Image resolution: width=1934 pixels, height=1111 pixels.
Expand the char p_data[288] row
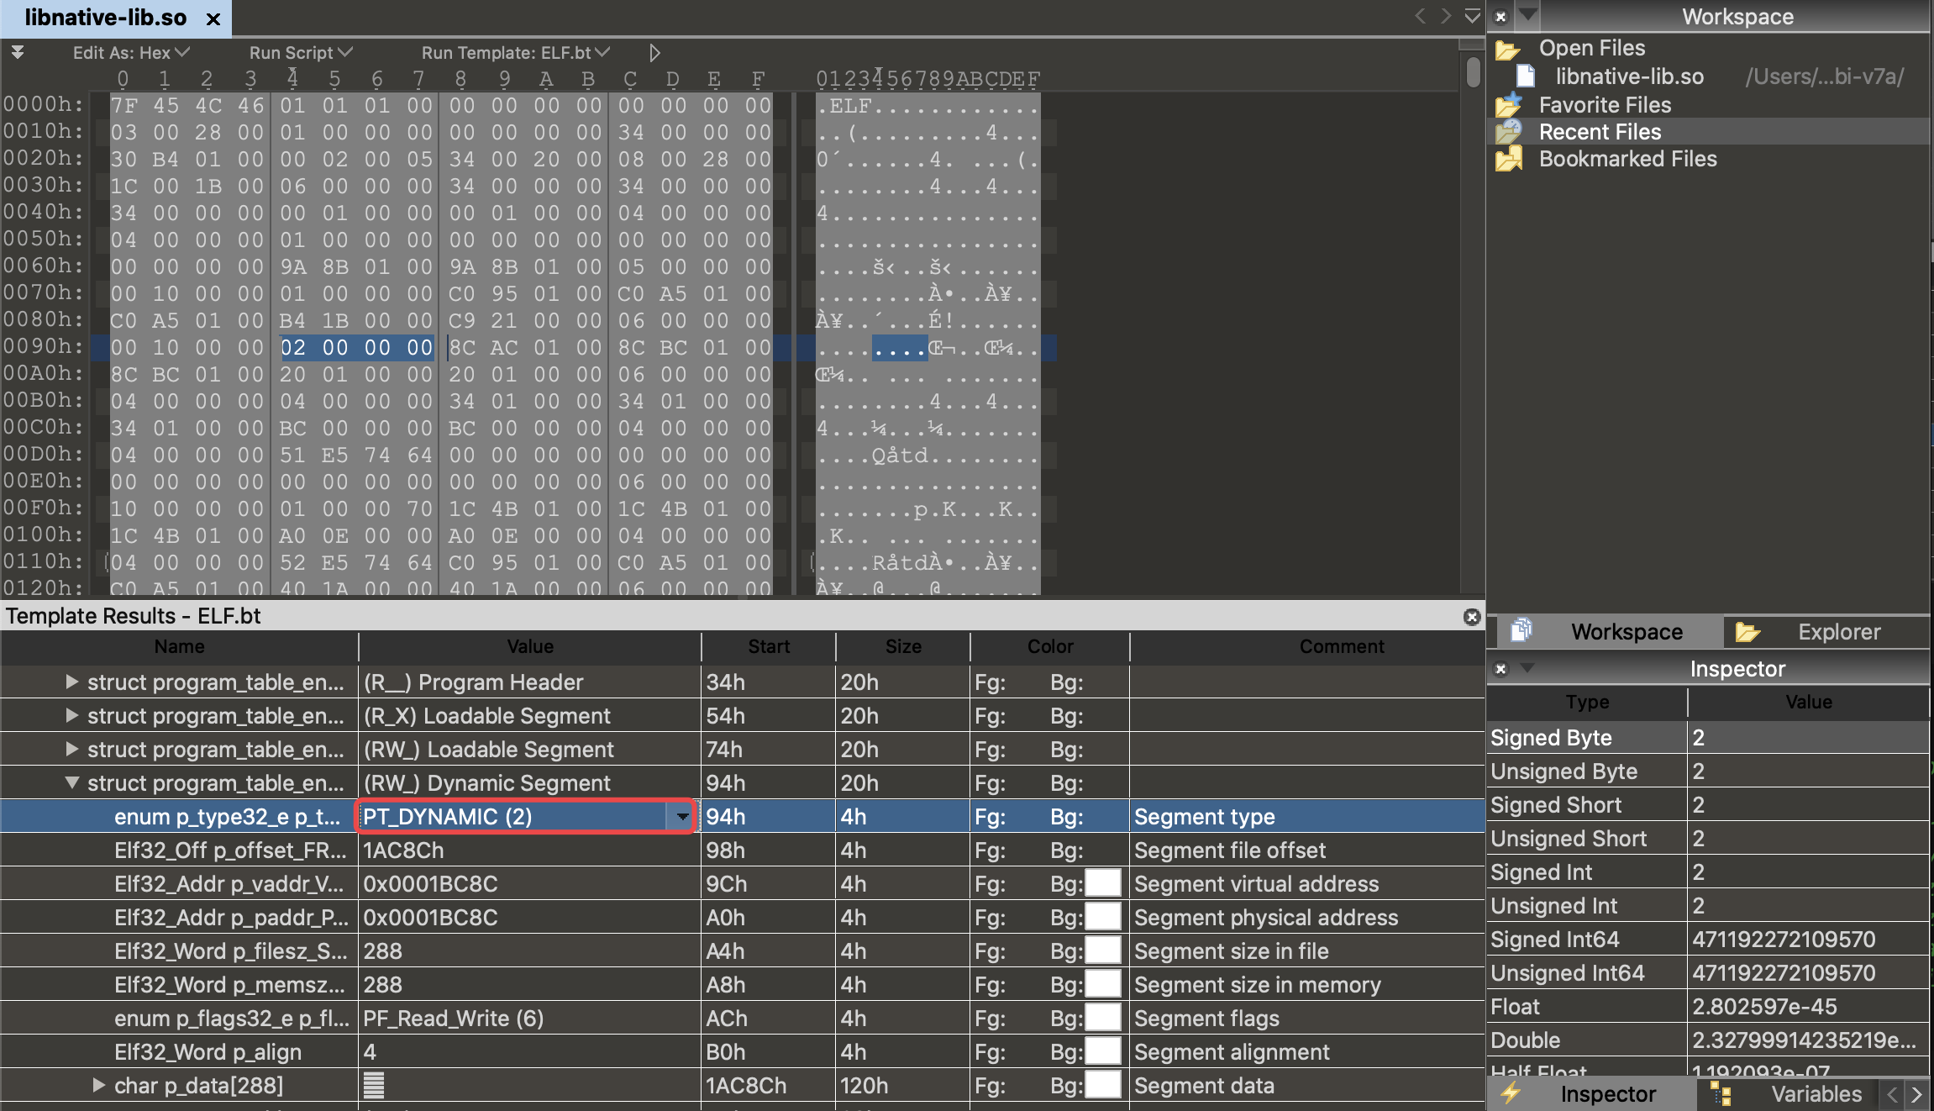click(x=98, y=1086)
